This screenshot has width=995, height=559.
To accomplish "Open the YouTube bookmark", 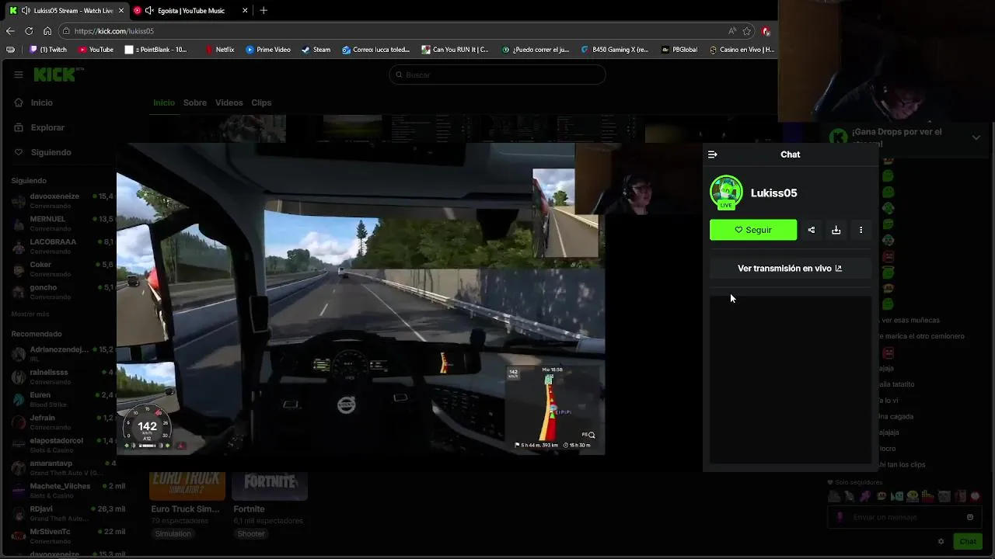I will (x=95, y=50).
